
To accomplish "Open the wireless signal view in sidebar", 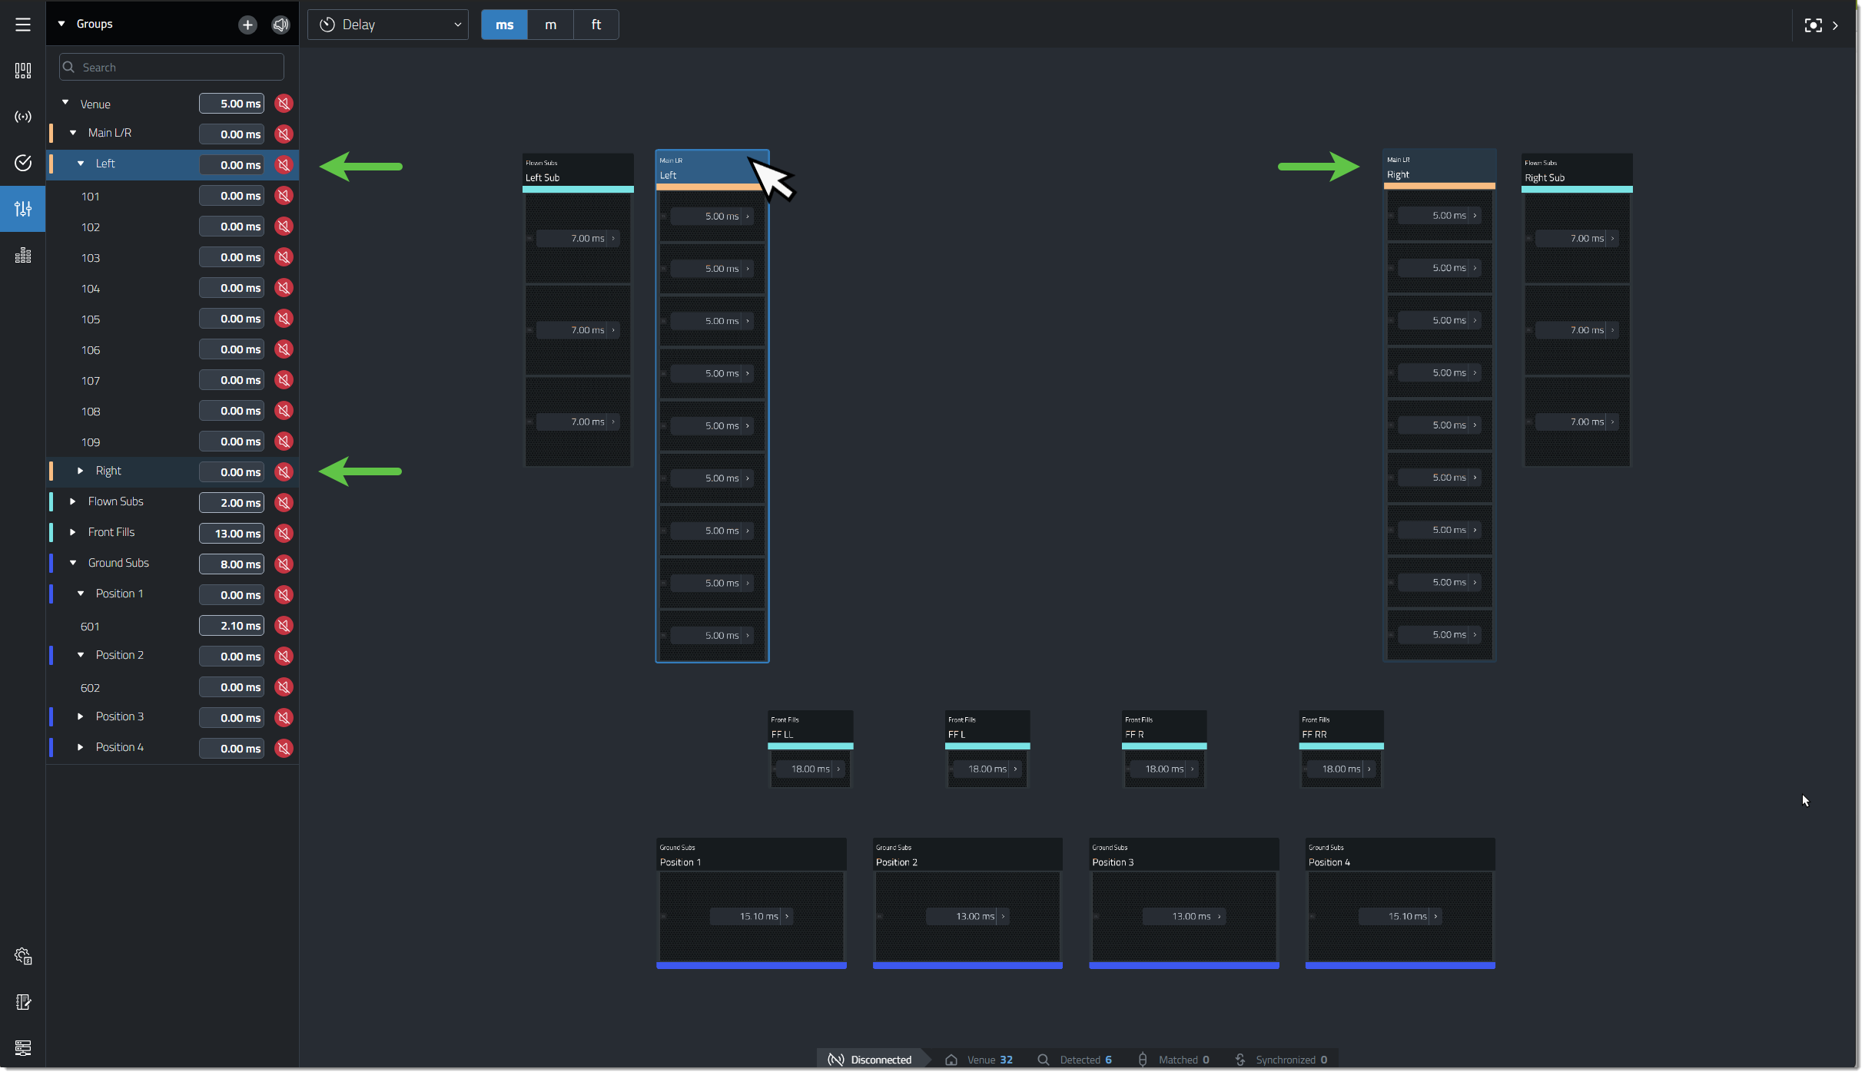I will [23, 117].
